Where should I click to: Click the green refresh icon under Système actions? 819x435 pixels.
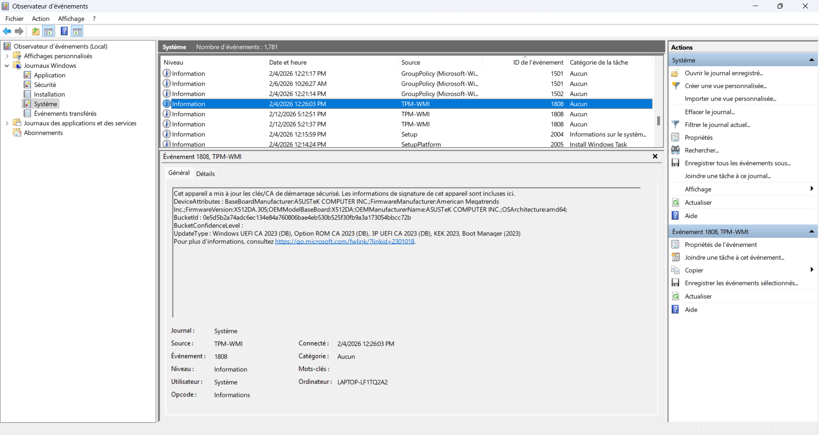(x=676, y=203)
